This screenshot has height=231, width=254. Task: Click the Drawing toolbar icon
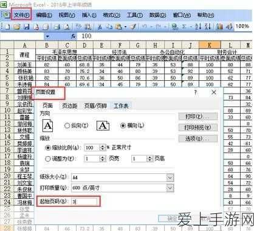(229, 27)
